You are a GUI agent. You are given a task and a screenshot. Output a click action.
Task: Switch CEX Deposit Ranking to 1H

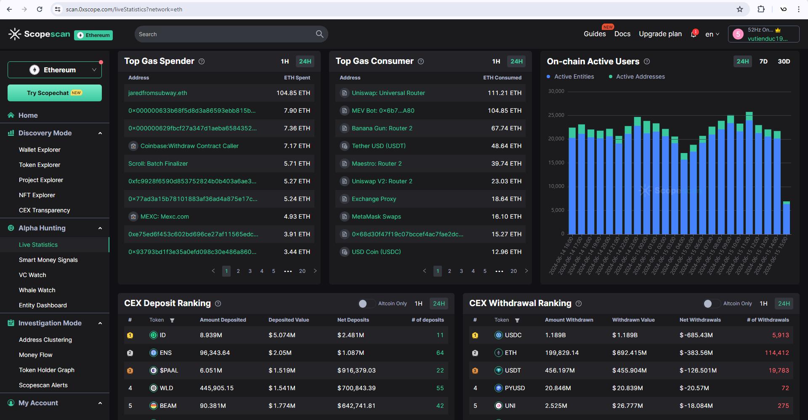[418, 304]
